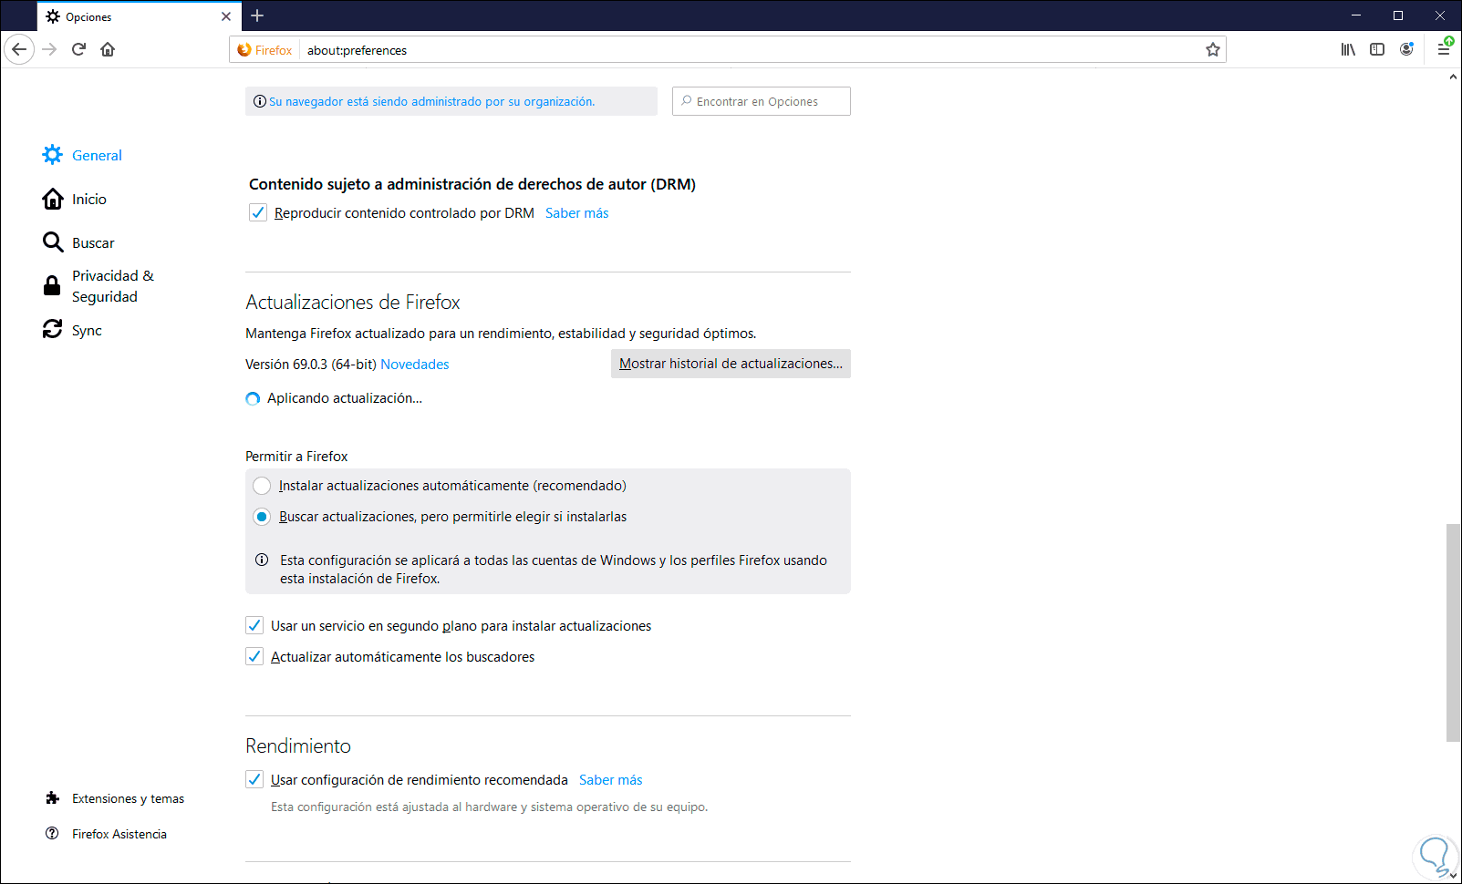Click the Versión 69.0.3 (64-bit) text
1462x884 pixels.
click(311, 365)
